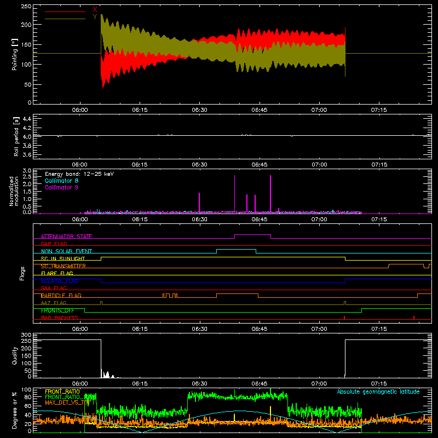Click the BAD_PACKETS flag label
438x438 pixels.
click(59, 318)
